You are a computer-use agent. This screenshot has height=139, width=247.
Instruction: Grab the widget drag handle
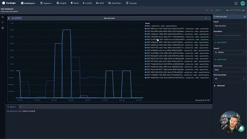9,18
